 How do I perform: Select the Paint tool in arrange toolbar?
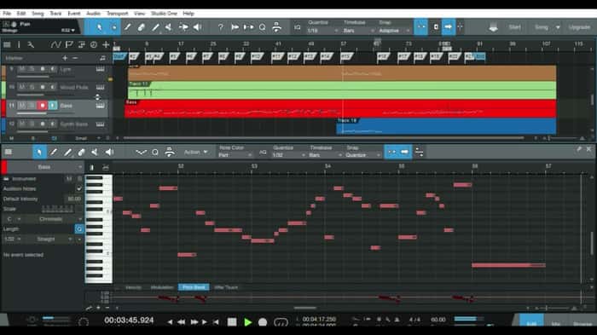coord(128,27)
